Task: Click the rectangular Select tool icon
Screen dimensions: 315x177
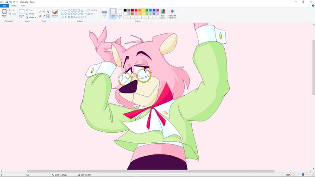Action: 21,12
